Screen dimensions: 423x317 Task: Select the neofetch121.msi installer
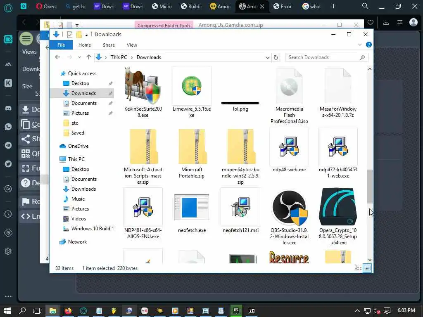click(240, 207)
